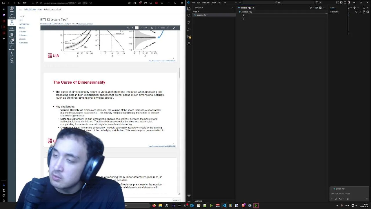
Task: Select the CHAT tab in secondary side bar
Action: point(332,8)
